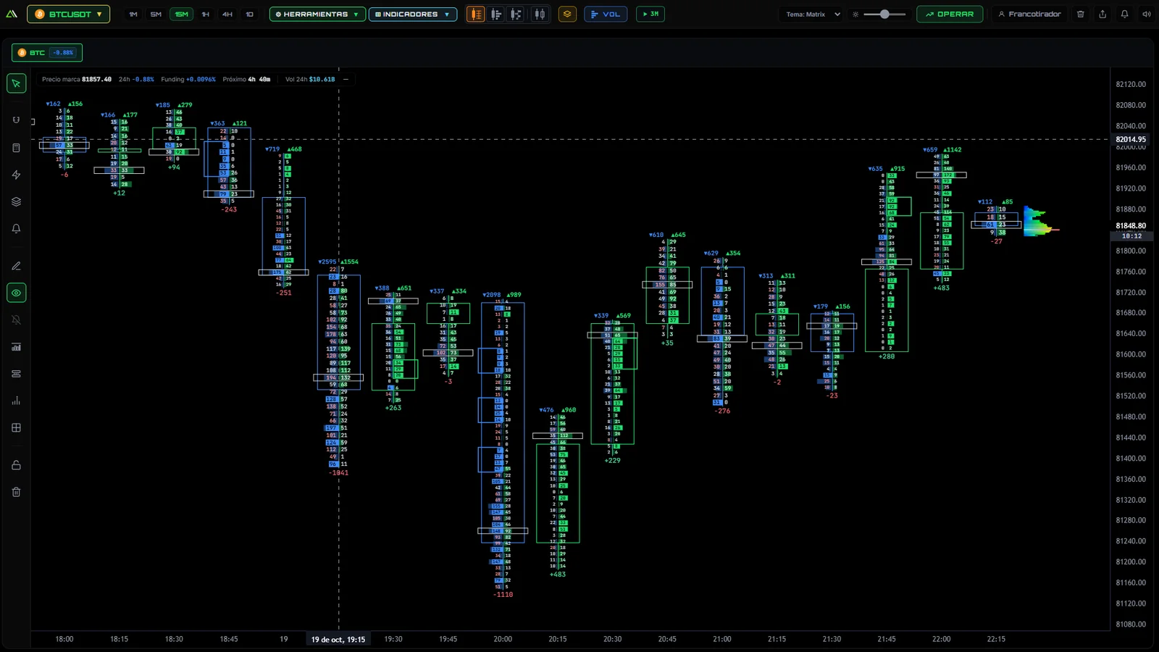1159x652 pixels.
Task: Click the app logo at top left
Action: tap(12, 14)
